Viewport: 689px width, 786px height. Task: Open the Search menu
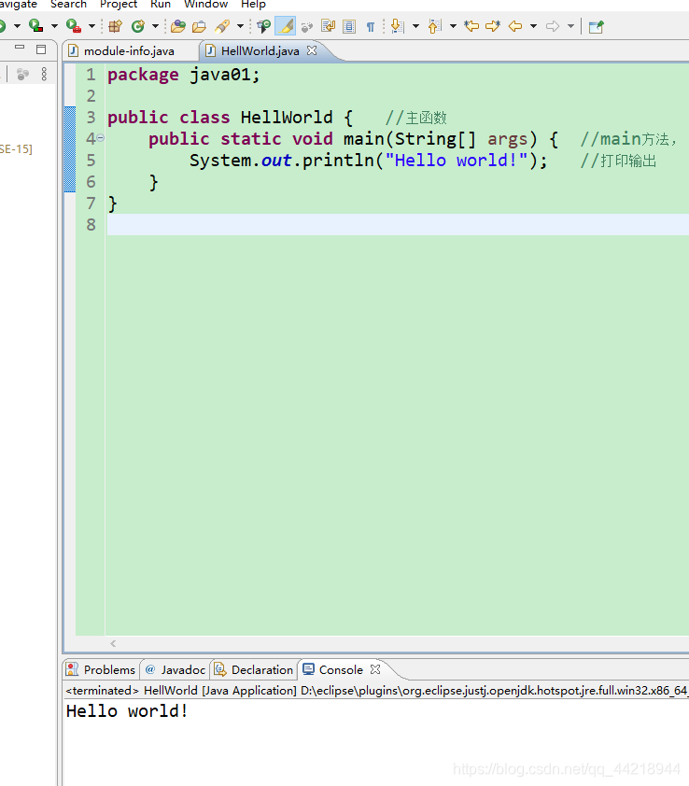[69, 4]
